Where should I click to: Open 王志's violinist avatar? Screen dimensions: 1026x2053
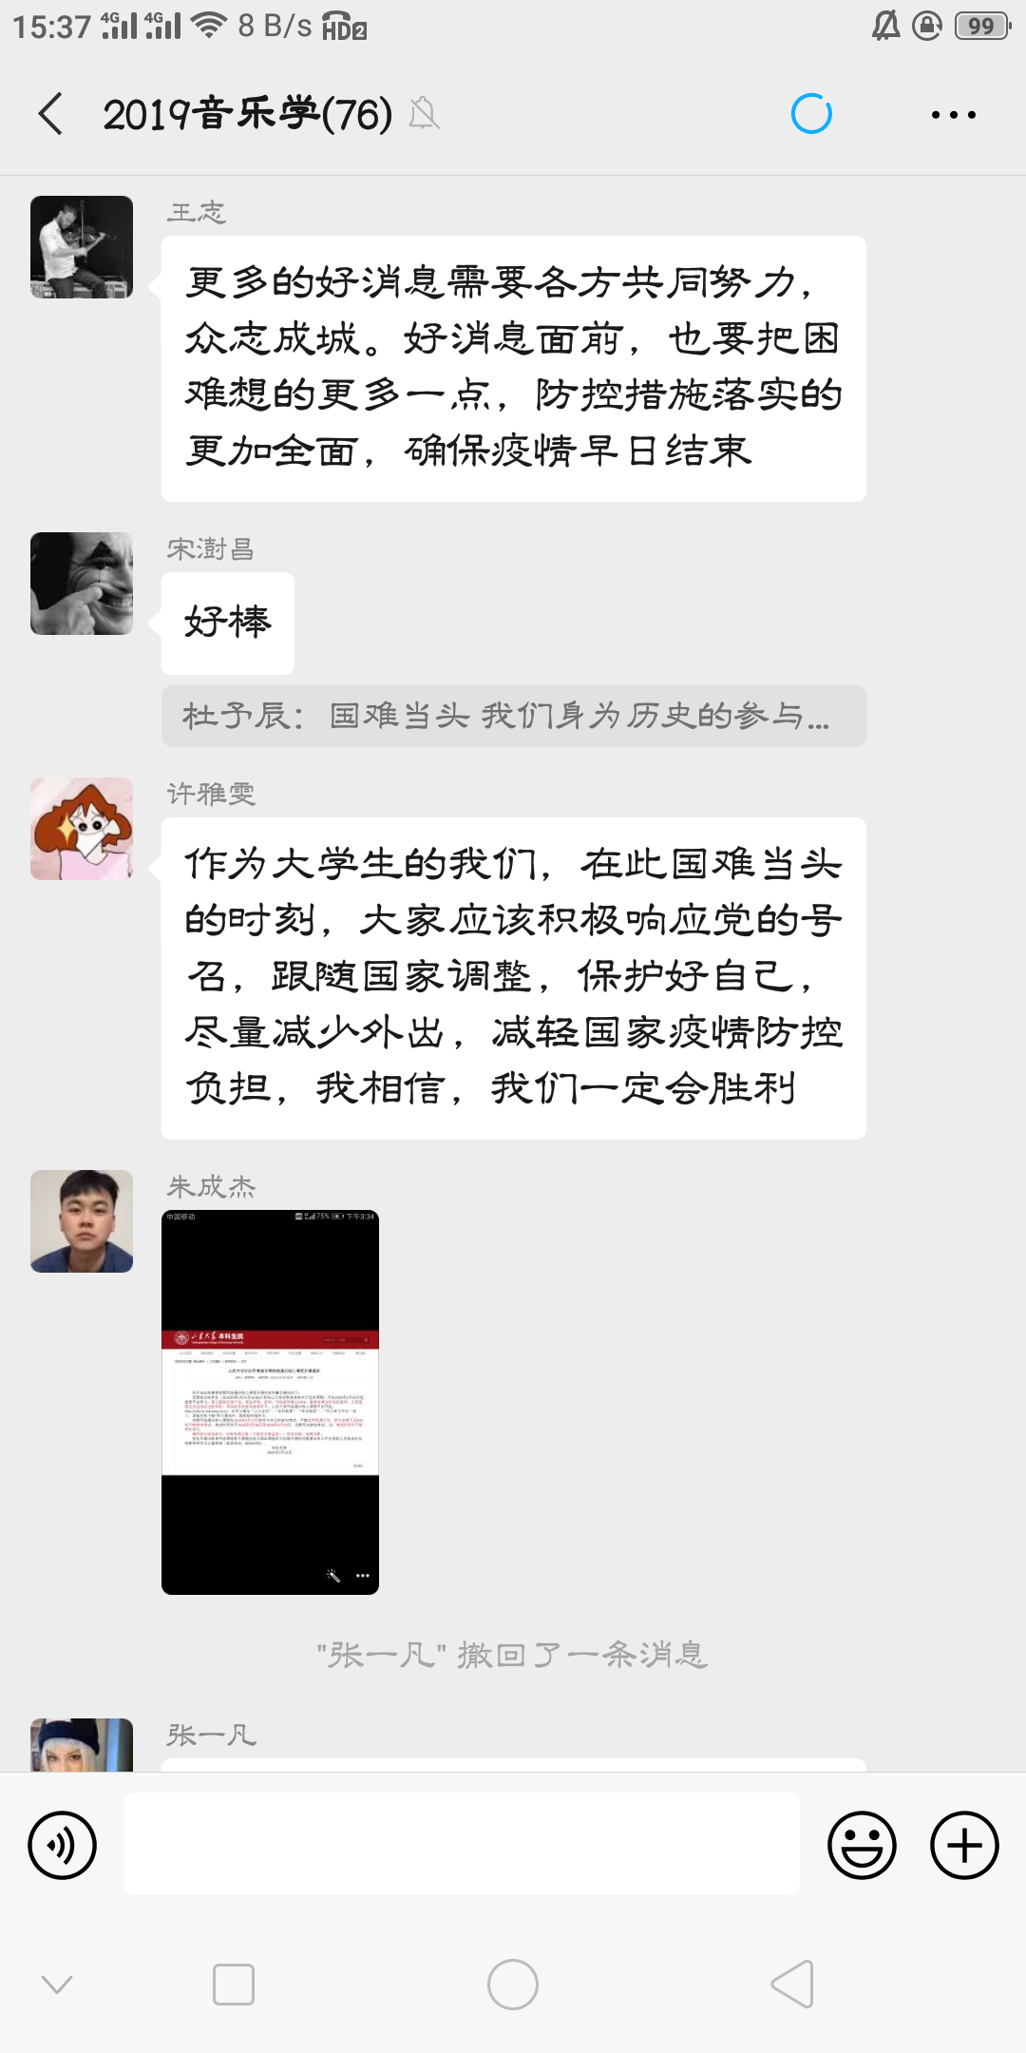(82, 247)
